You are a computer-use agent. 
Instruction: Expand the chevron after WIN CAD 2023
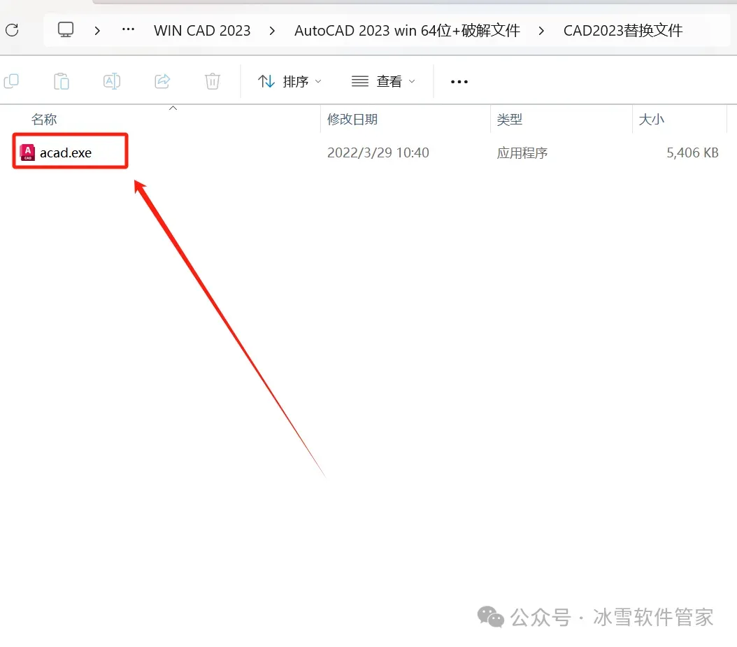pyautogui.click(x=272, y=31)
